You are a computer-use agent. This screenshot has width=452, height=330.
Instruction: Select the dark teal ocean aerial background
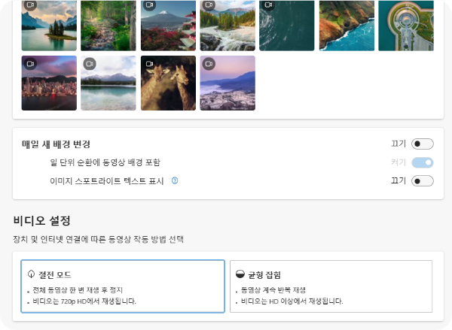click(x=287, y=26)
